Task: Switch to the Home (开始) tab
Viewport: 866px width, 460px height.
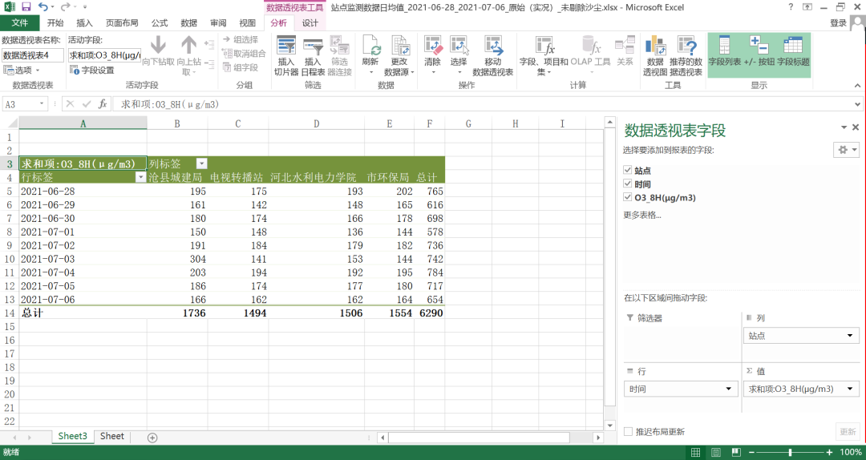Action: [55, 22]
